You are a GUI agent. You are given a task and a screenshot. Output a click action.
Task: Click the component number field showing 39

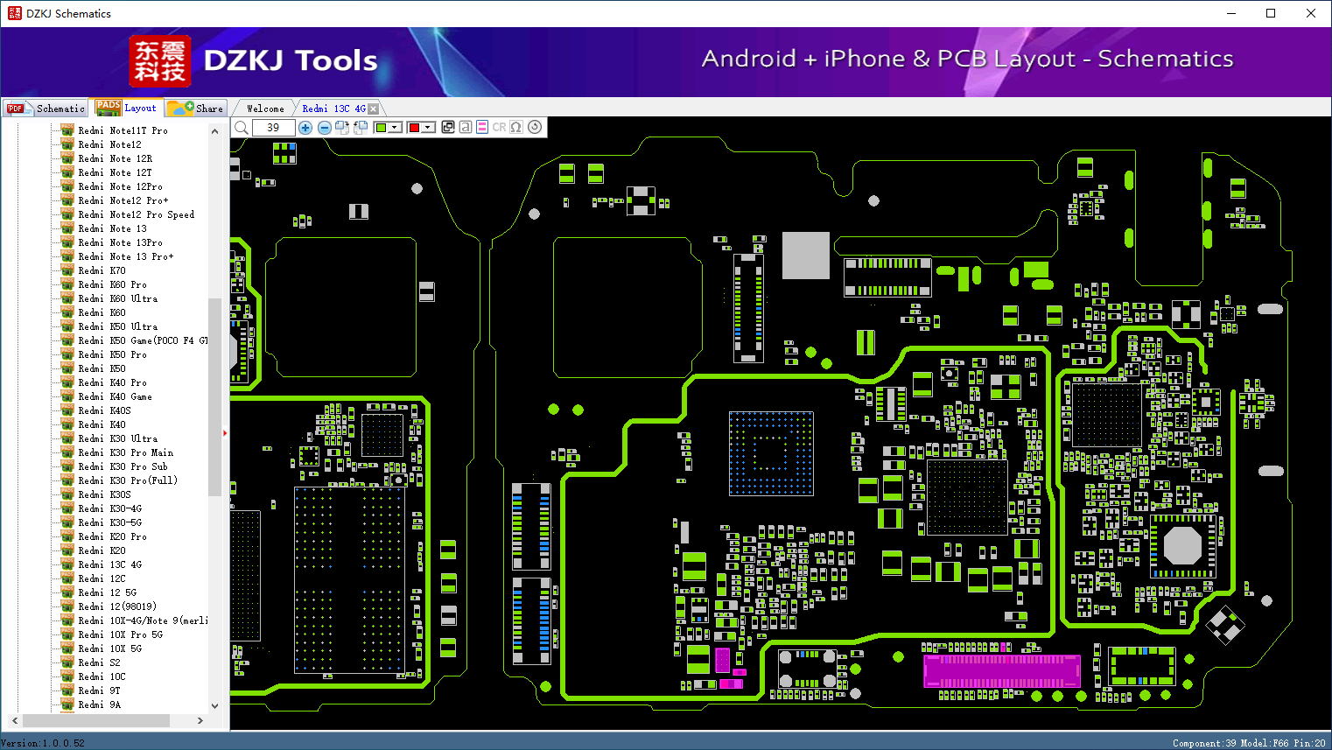[274, 128]
